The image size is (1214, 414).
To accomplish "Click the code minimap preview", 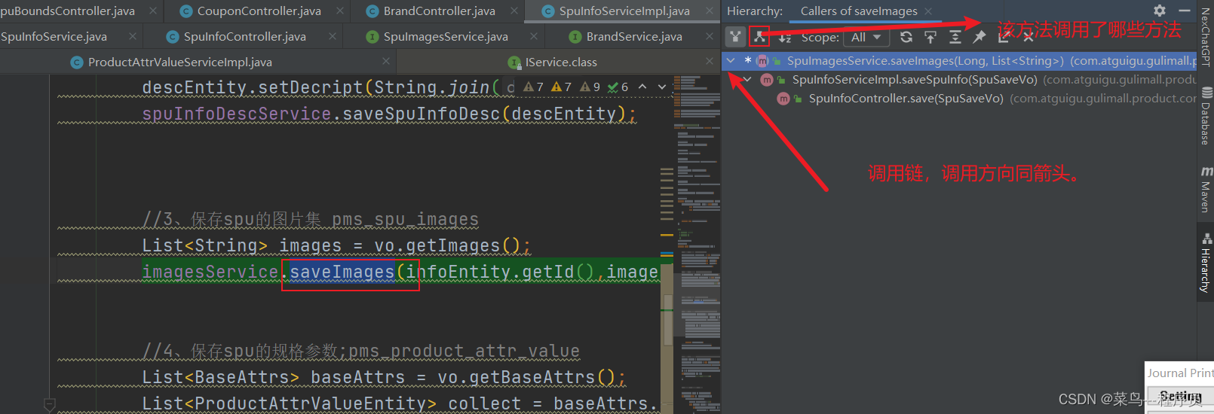I will (697, 243).
